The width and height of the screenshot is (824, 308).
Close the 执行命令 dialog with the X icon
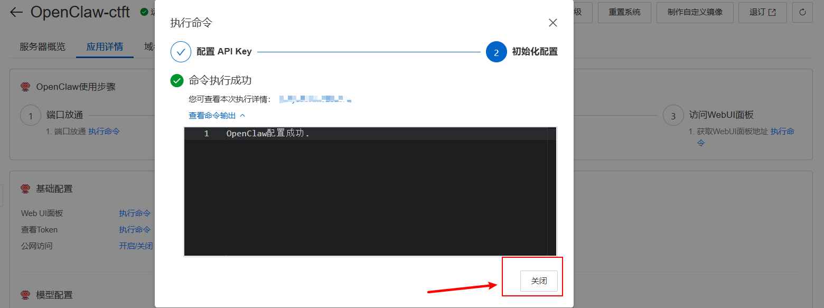[x=553, y=23]
